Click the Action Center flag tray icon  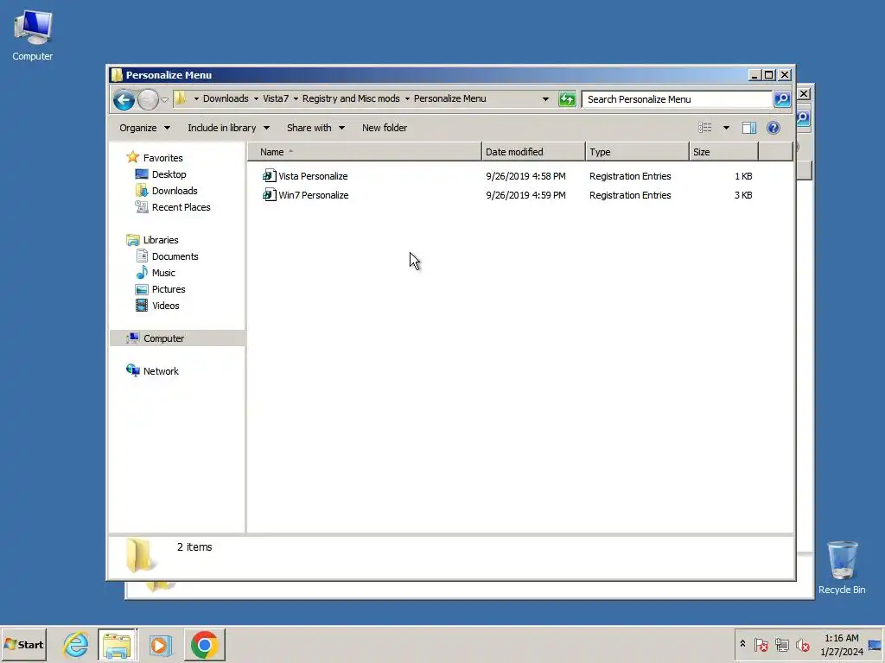[x=761, y=644]
